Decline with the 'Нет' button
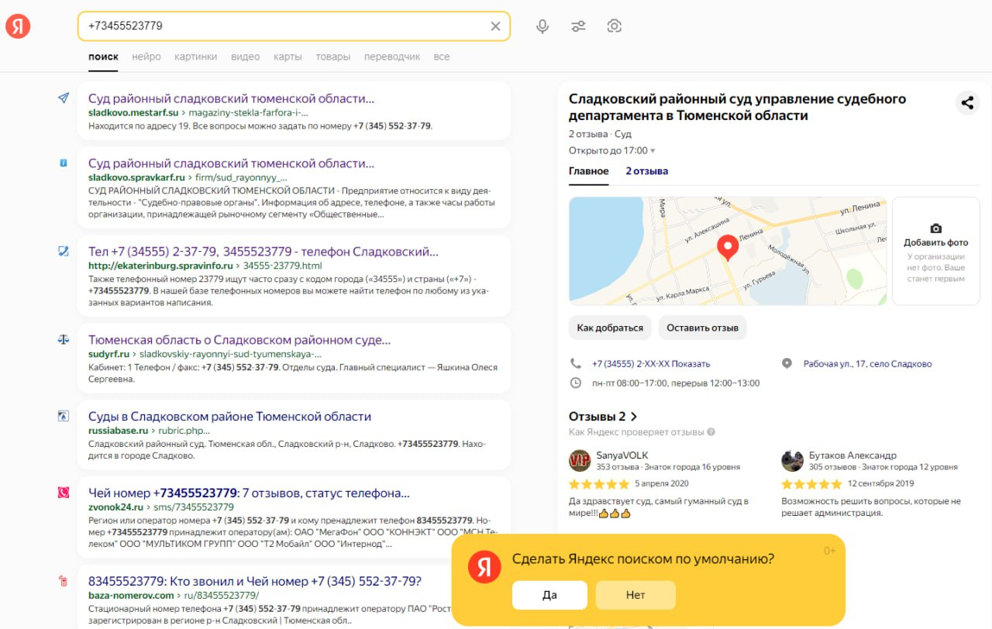This screenshot has width=992, height=629. [x=635, y=595]
